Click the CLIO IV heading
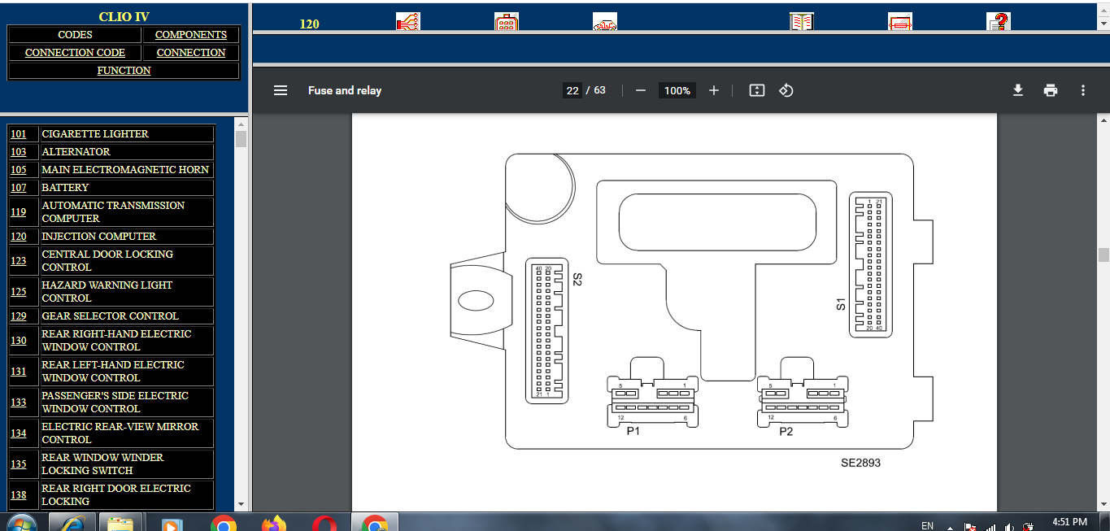1110x531 pixels. [124, 16]
